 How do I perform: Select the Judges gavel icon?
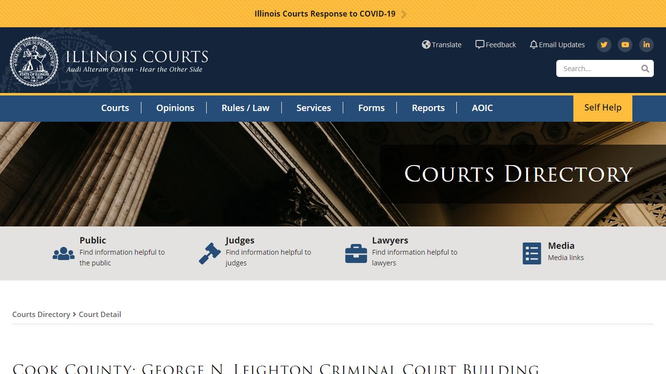(209, 253)
